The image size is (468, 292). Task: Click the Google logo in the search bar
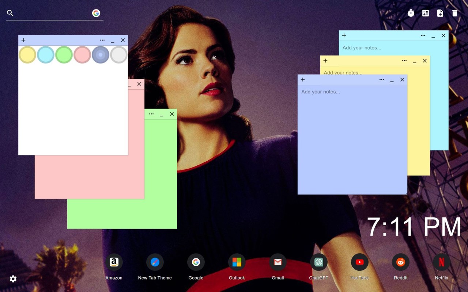click(x=96, y=13)
